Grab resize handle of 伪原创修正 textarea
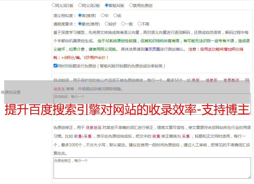Screen dimensions: 254x184 (249, 177)
